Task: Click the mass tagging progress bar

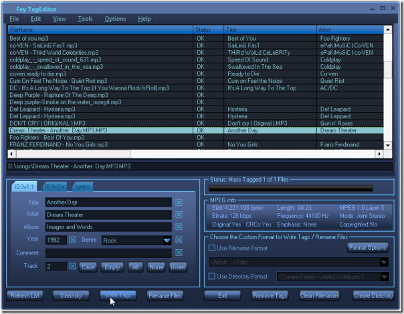Action: point(291,188)
